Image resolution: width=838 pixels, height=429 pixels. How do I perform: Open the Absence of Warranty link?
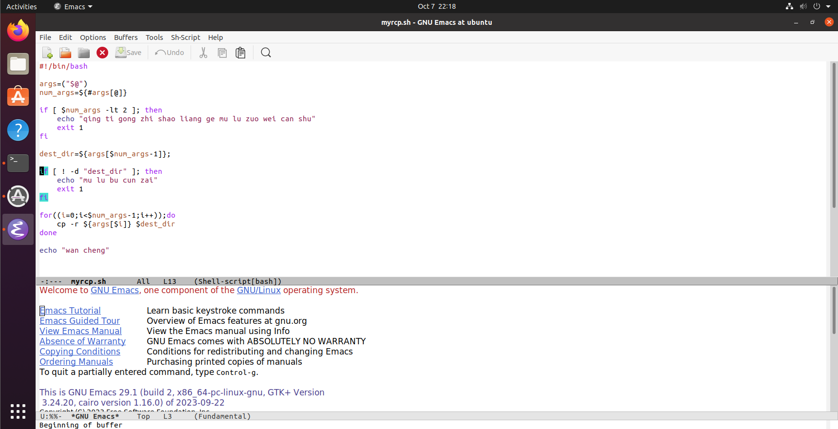[82, 341]
